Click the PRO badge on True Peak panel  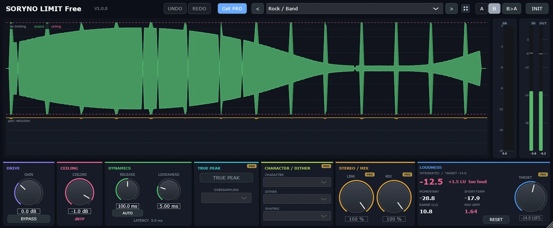[x=252, y=166]
